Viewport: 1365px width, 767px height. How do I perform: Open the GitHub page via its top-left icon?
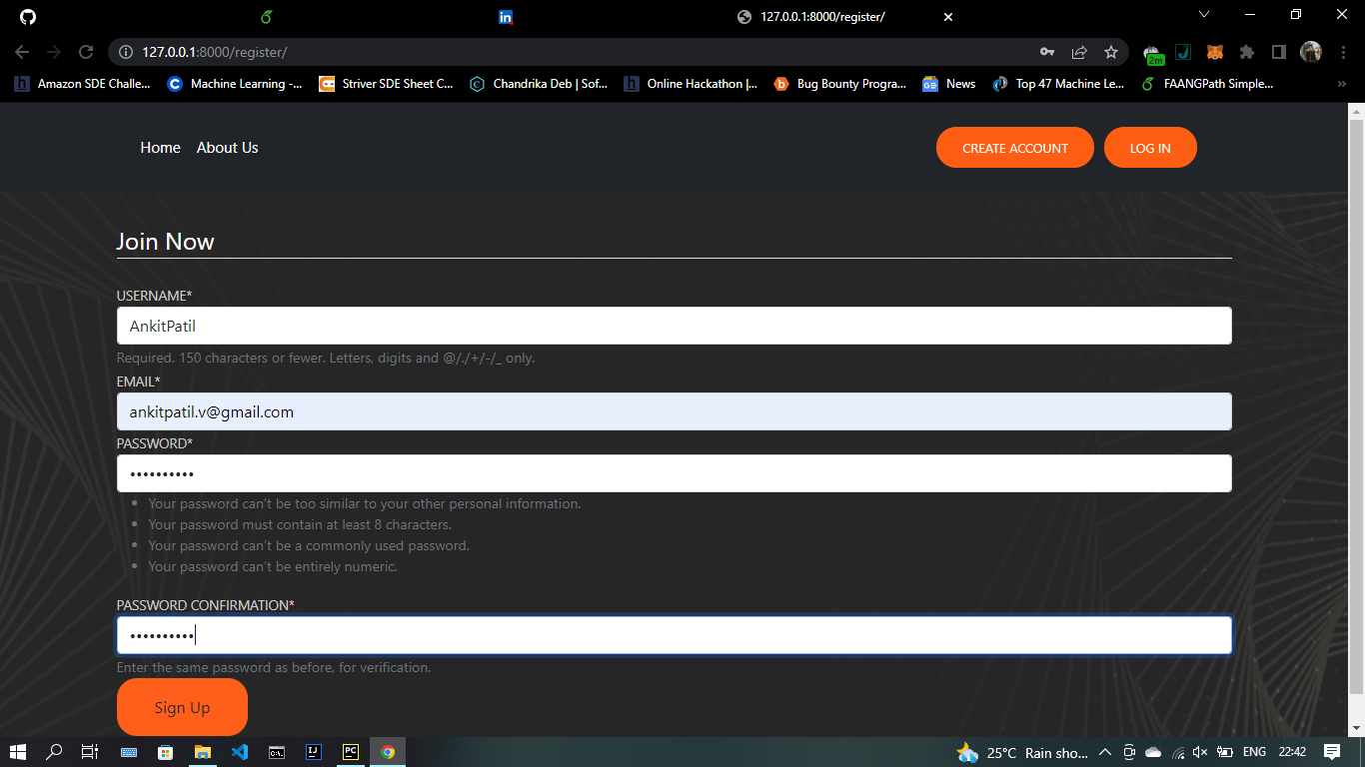tap(27, 17)
